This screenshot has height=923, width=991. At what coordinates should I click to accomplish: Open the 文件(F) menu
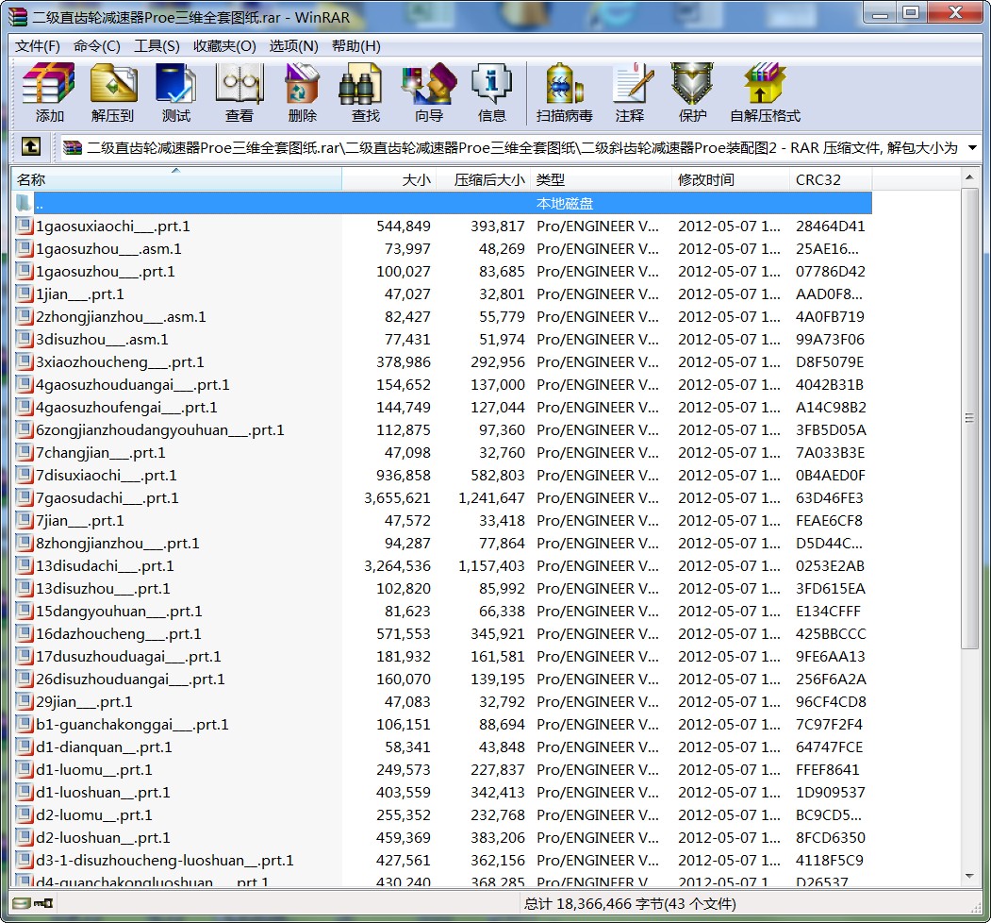click(x=38, y=46)
